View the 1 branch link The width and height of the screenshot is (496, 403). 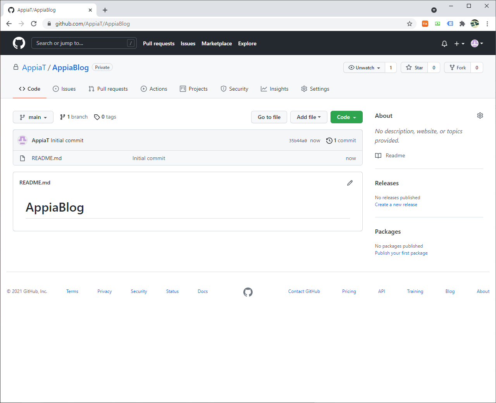pos(74,117)
